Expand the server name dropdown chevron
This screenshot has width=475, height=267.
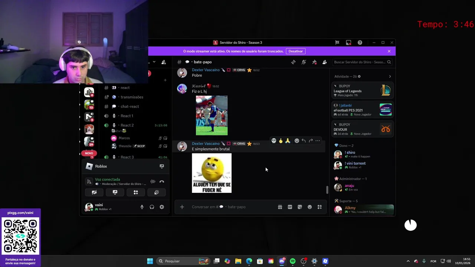click(x=154, y=62)
